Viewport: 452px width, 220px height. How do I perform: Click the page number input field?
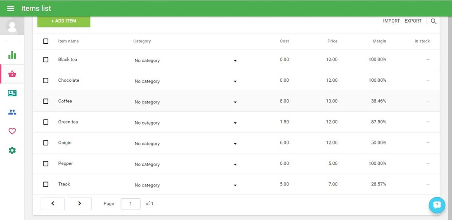[131, 204]
